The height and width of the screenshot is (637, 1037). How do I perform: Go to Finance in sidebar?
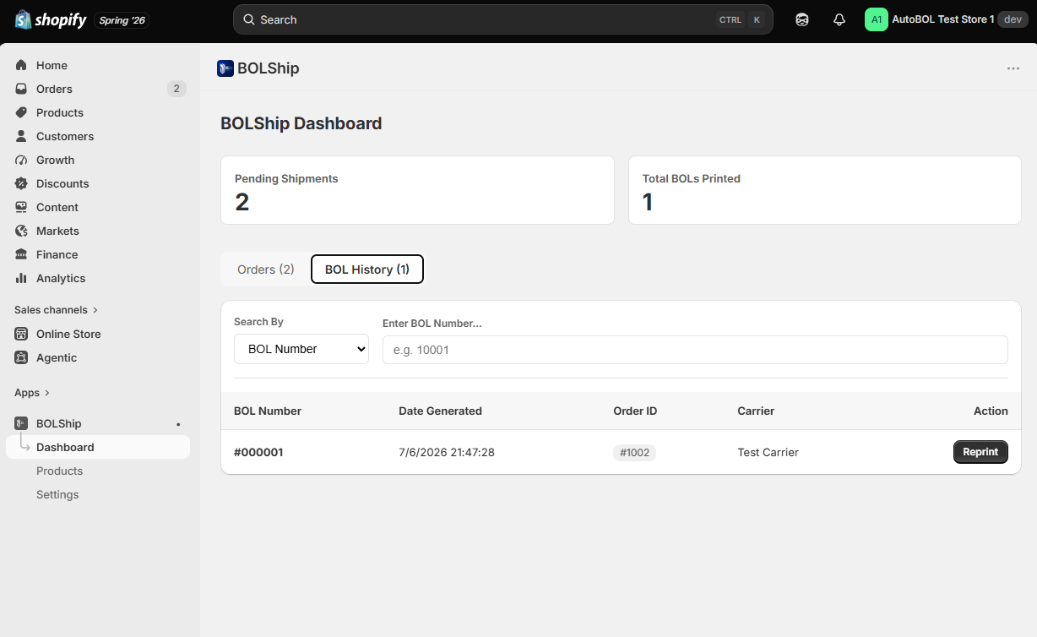(x=57, y=254)
